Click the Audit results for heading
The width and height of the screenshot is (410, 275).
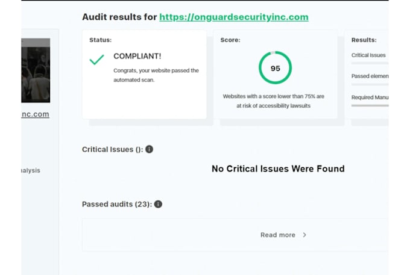[x=119, y=17]
